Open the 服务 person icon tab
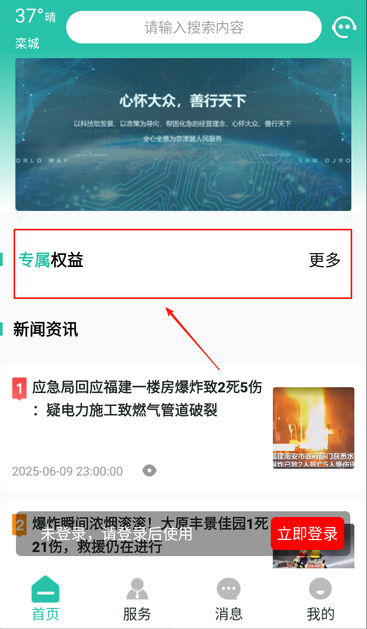367x629 pixels. [x=137, y=589]
